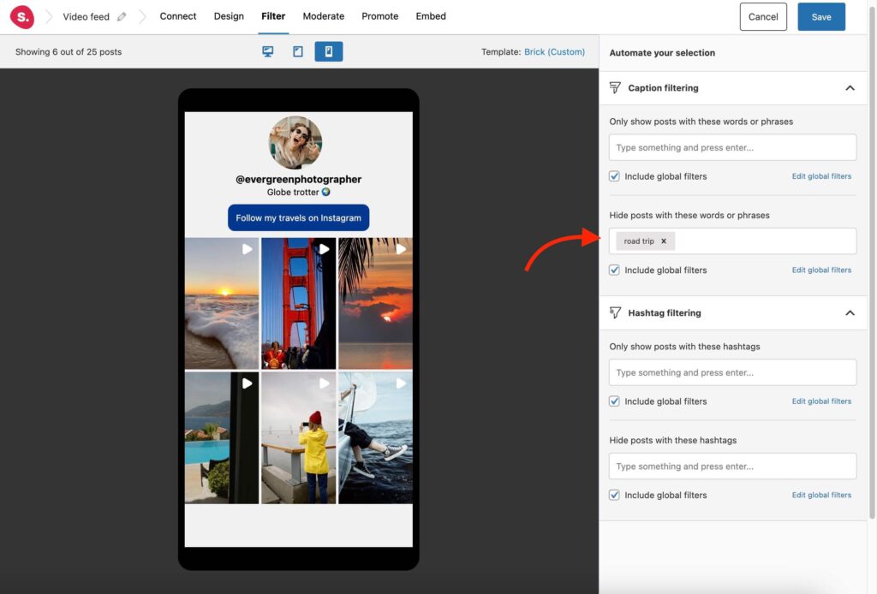
Task: Collapse the Hashtag filtering section
Action: pyautogui.click(x=850, y=312)
